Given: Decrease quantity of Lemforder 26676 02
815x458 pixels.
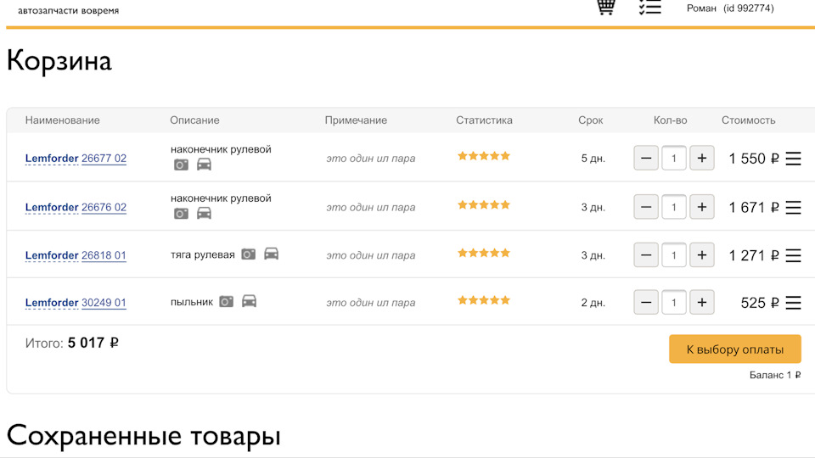Looking at the screenshot, I should pyautogui.click(x=646, y=207).
